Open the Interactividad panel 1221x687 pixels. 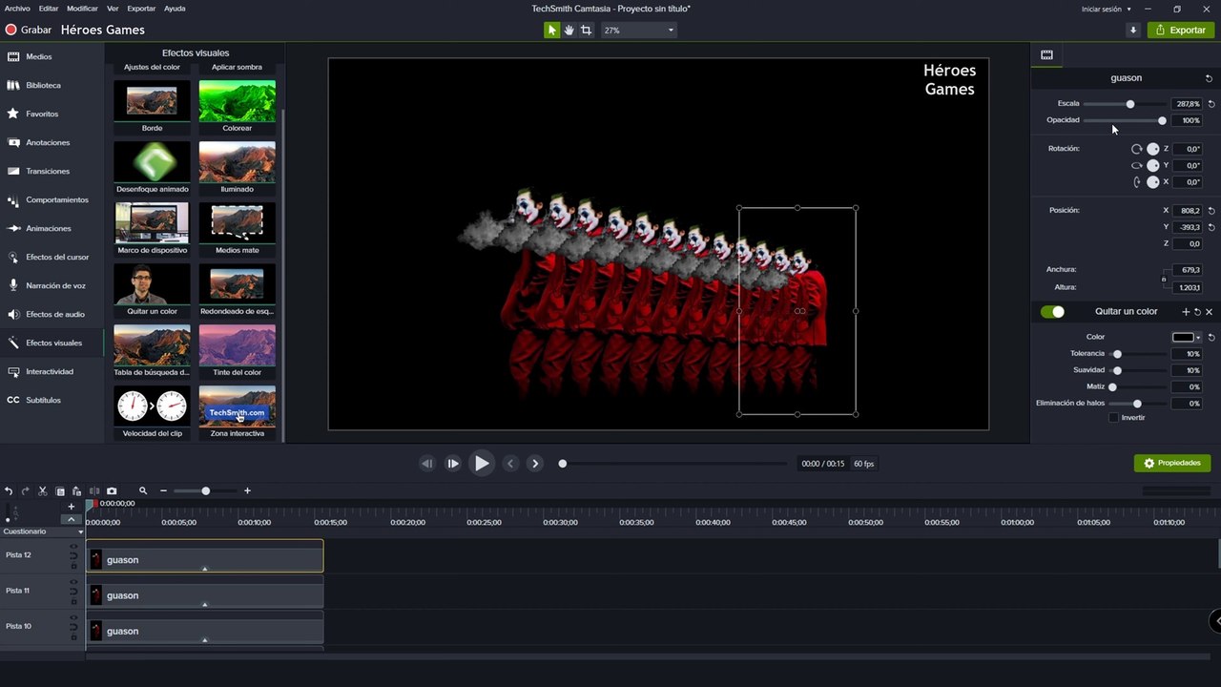(x=52, y=371)
